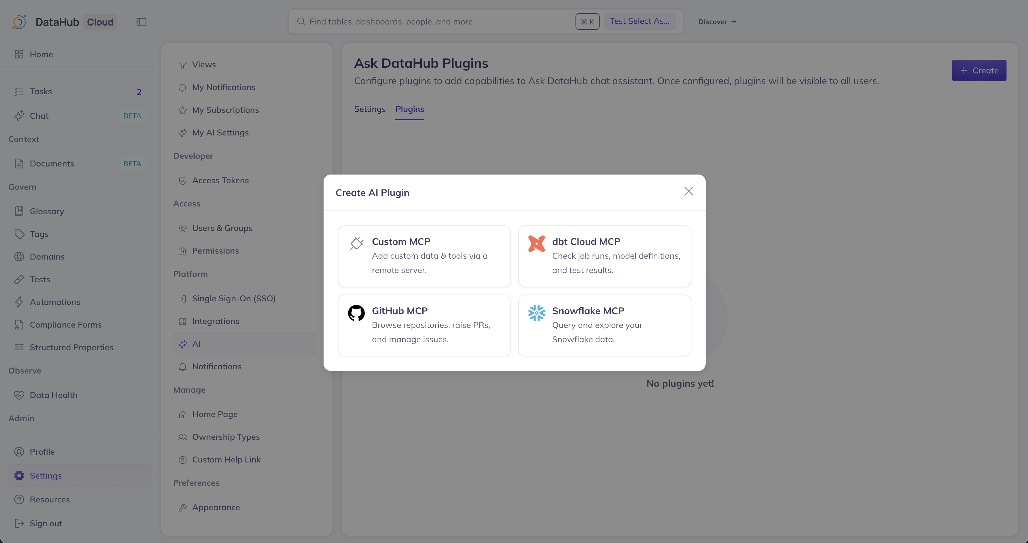Follow the Discover link
Viewport: 1028px width, 543px height.
pyautogui.click(x=717, y=21)
